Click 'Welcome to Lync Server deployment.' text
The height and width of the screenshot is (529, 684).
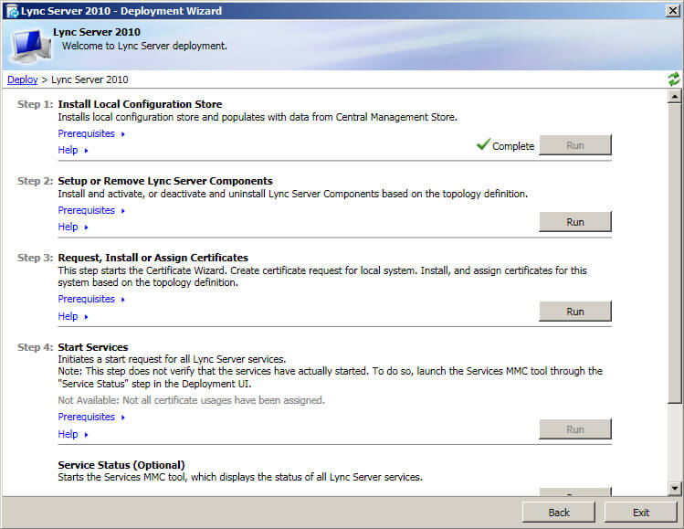point(144,46)
